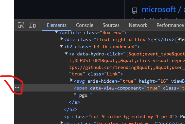Switch to the Console tab
Viewport: 185px width, 124px height.
(x=84, y=25)
